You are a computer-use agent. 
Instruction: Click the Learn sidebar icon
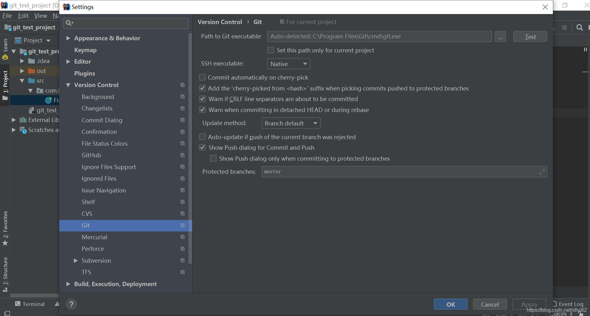[5, 57]
